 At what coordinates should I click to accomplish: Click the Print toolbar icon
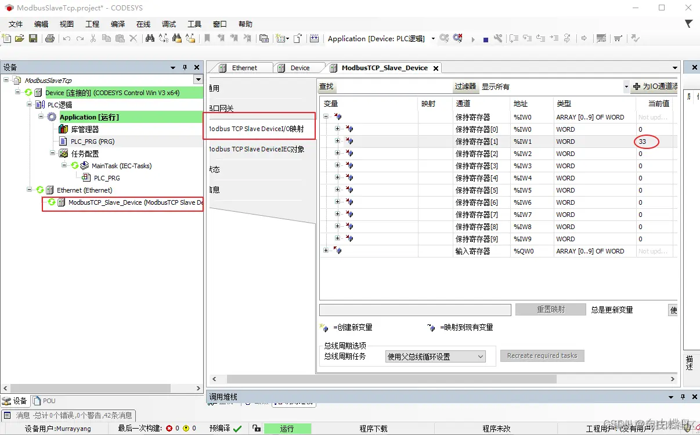tap(50, 38)
